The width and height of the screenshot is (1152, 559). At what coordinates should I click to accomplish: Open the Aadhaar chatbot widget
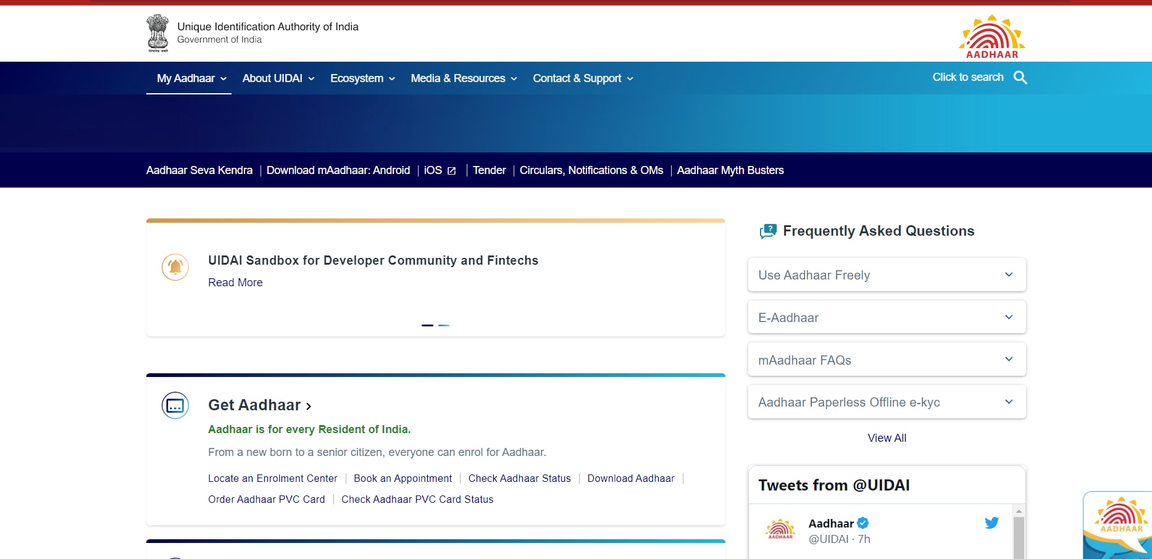tap(1118, 525)
